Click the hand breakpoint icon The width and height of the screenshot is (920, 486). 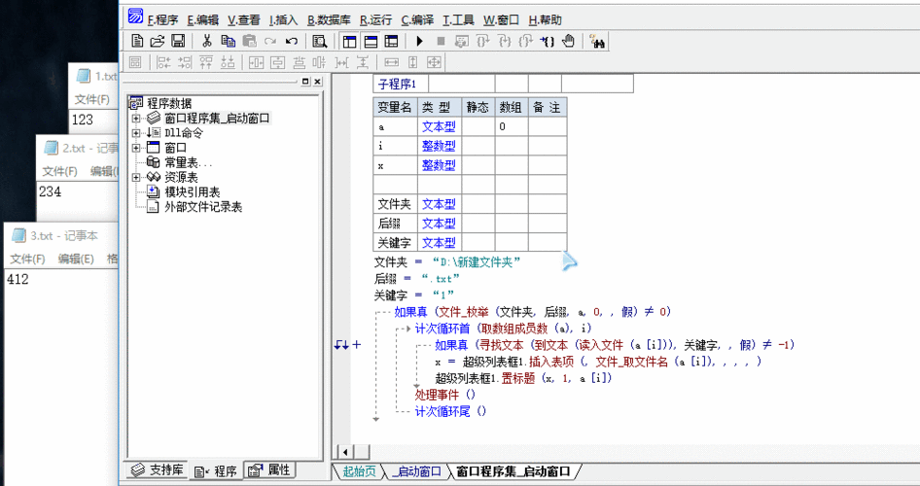point(568,41)
